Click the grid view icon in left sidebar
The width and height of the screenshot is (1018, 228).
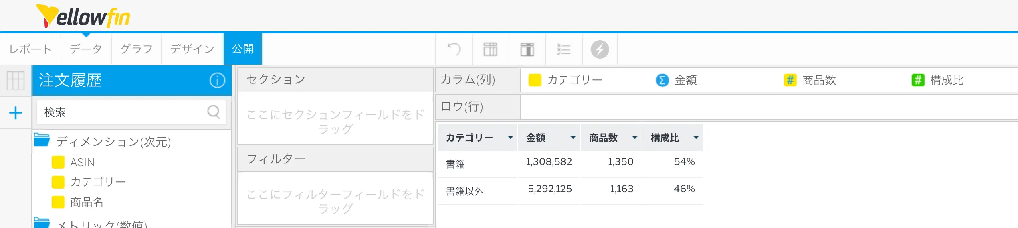click(x=16, y=81)
